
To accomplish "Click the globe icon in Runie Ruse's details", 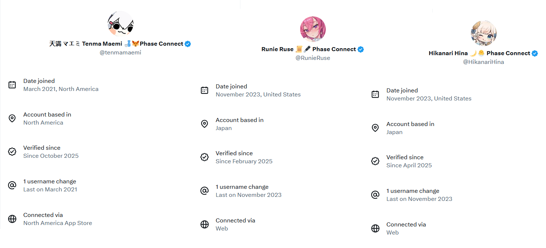I will click(x=204, y=224).
